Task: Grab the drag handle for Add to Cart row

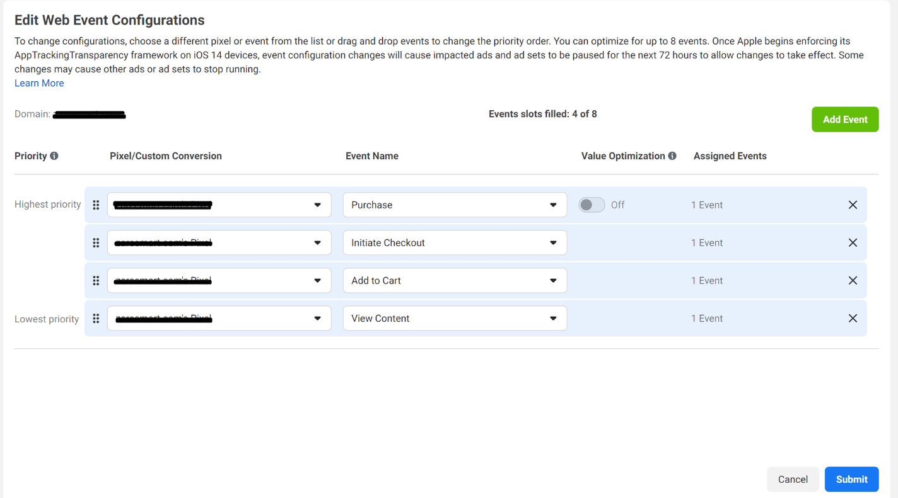Action: [96, 281]
